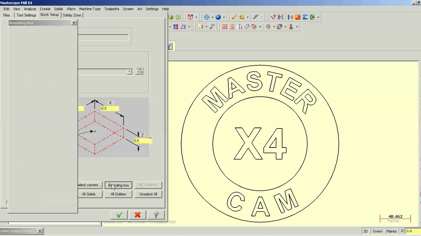Image resolution: width=421 pixels, height=236 pixels.
Task: Click the red outlined solid block icon
Action: (268, 27)
